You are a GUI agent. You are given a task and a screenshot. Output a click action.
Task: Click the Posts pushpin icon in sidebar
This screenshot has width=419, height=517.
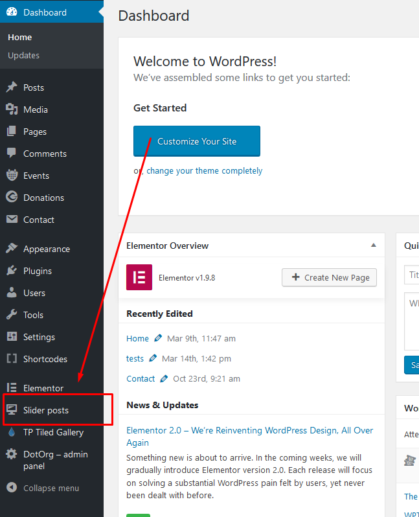point(12,87)
